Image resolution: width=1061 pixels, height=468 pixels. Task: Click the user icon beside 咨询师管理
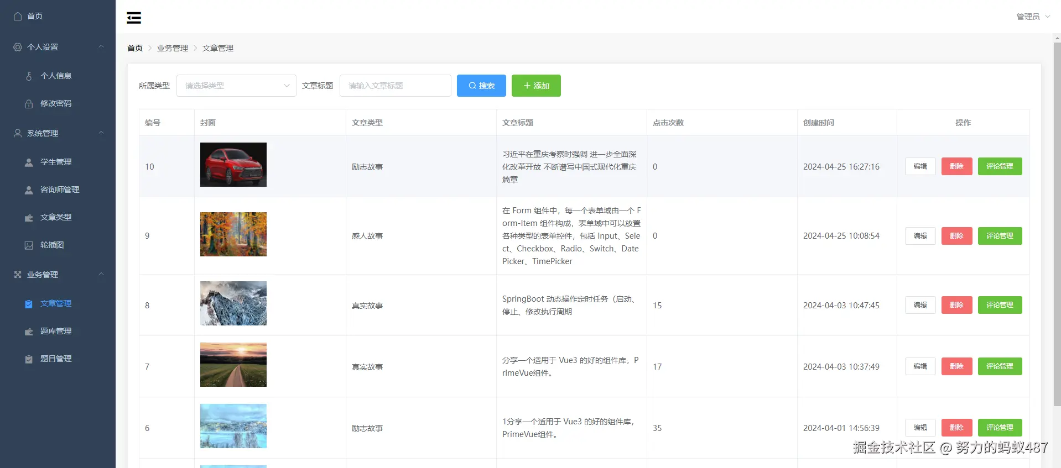coord(29,190)
